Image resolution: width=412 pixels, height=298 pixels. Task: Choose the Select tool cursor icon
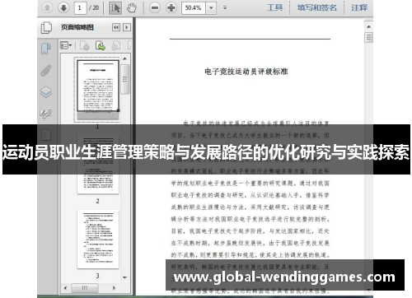115,8
